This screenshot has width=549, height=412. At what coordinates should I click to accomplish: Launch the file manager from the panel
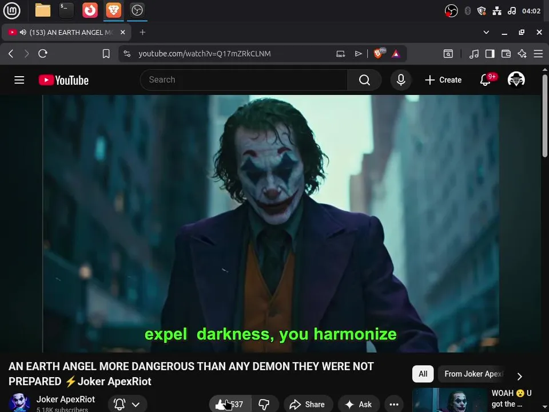43,10
